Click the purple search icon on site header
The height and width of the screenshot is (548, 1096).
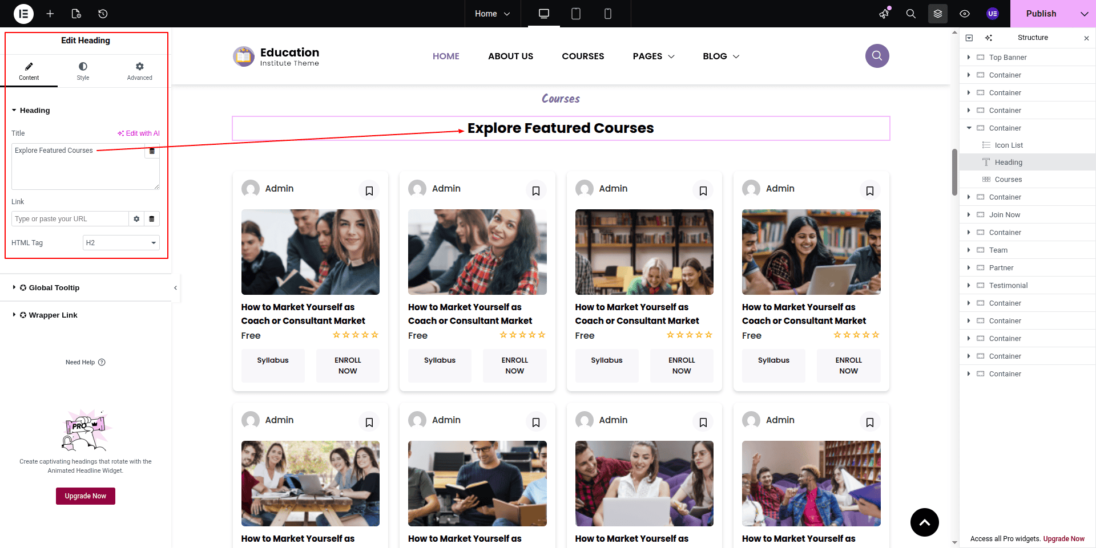pyautogui.click(x=877, y=56)
